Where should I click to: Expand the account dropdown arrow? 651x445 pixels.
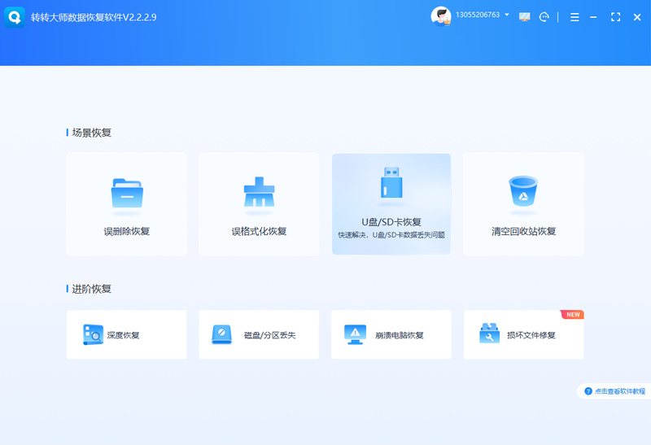coord(507,15)
